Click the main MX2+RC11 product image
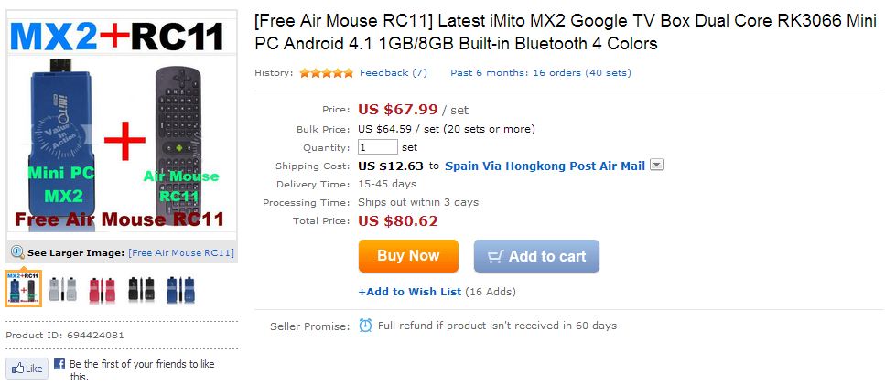Viewport: 885px width, 385px height. (121, 128)
